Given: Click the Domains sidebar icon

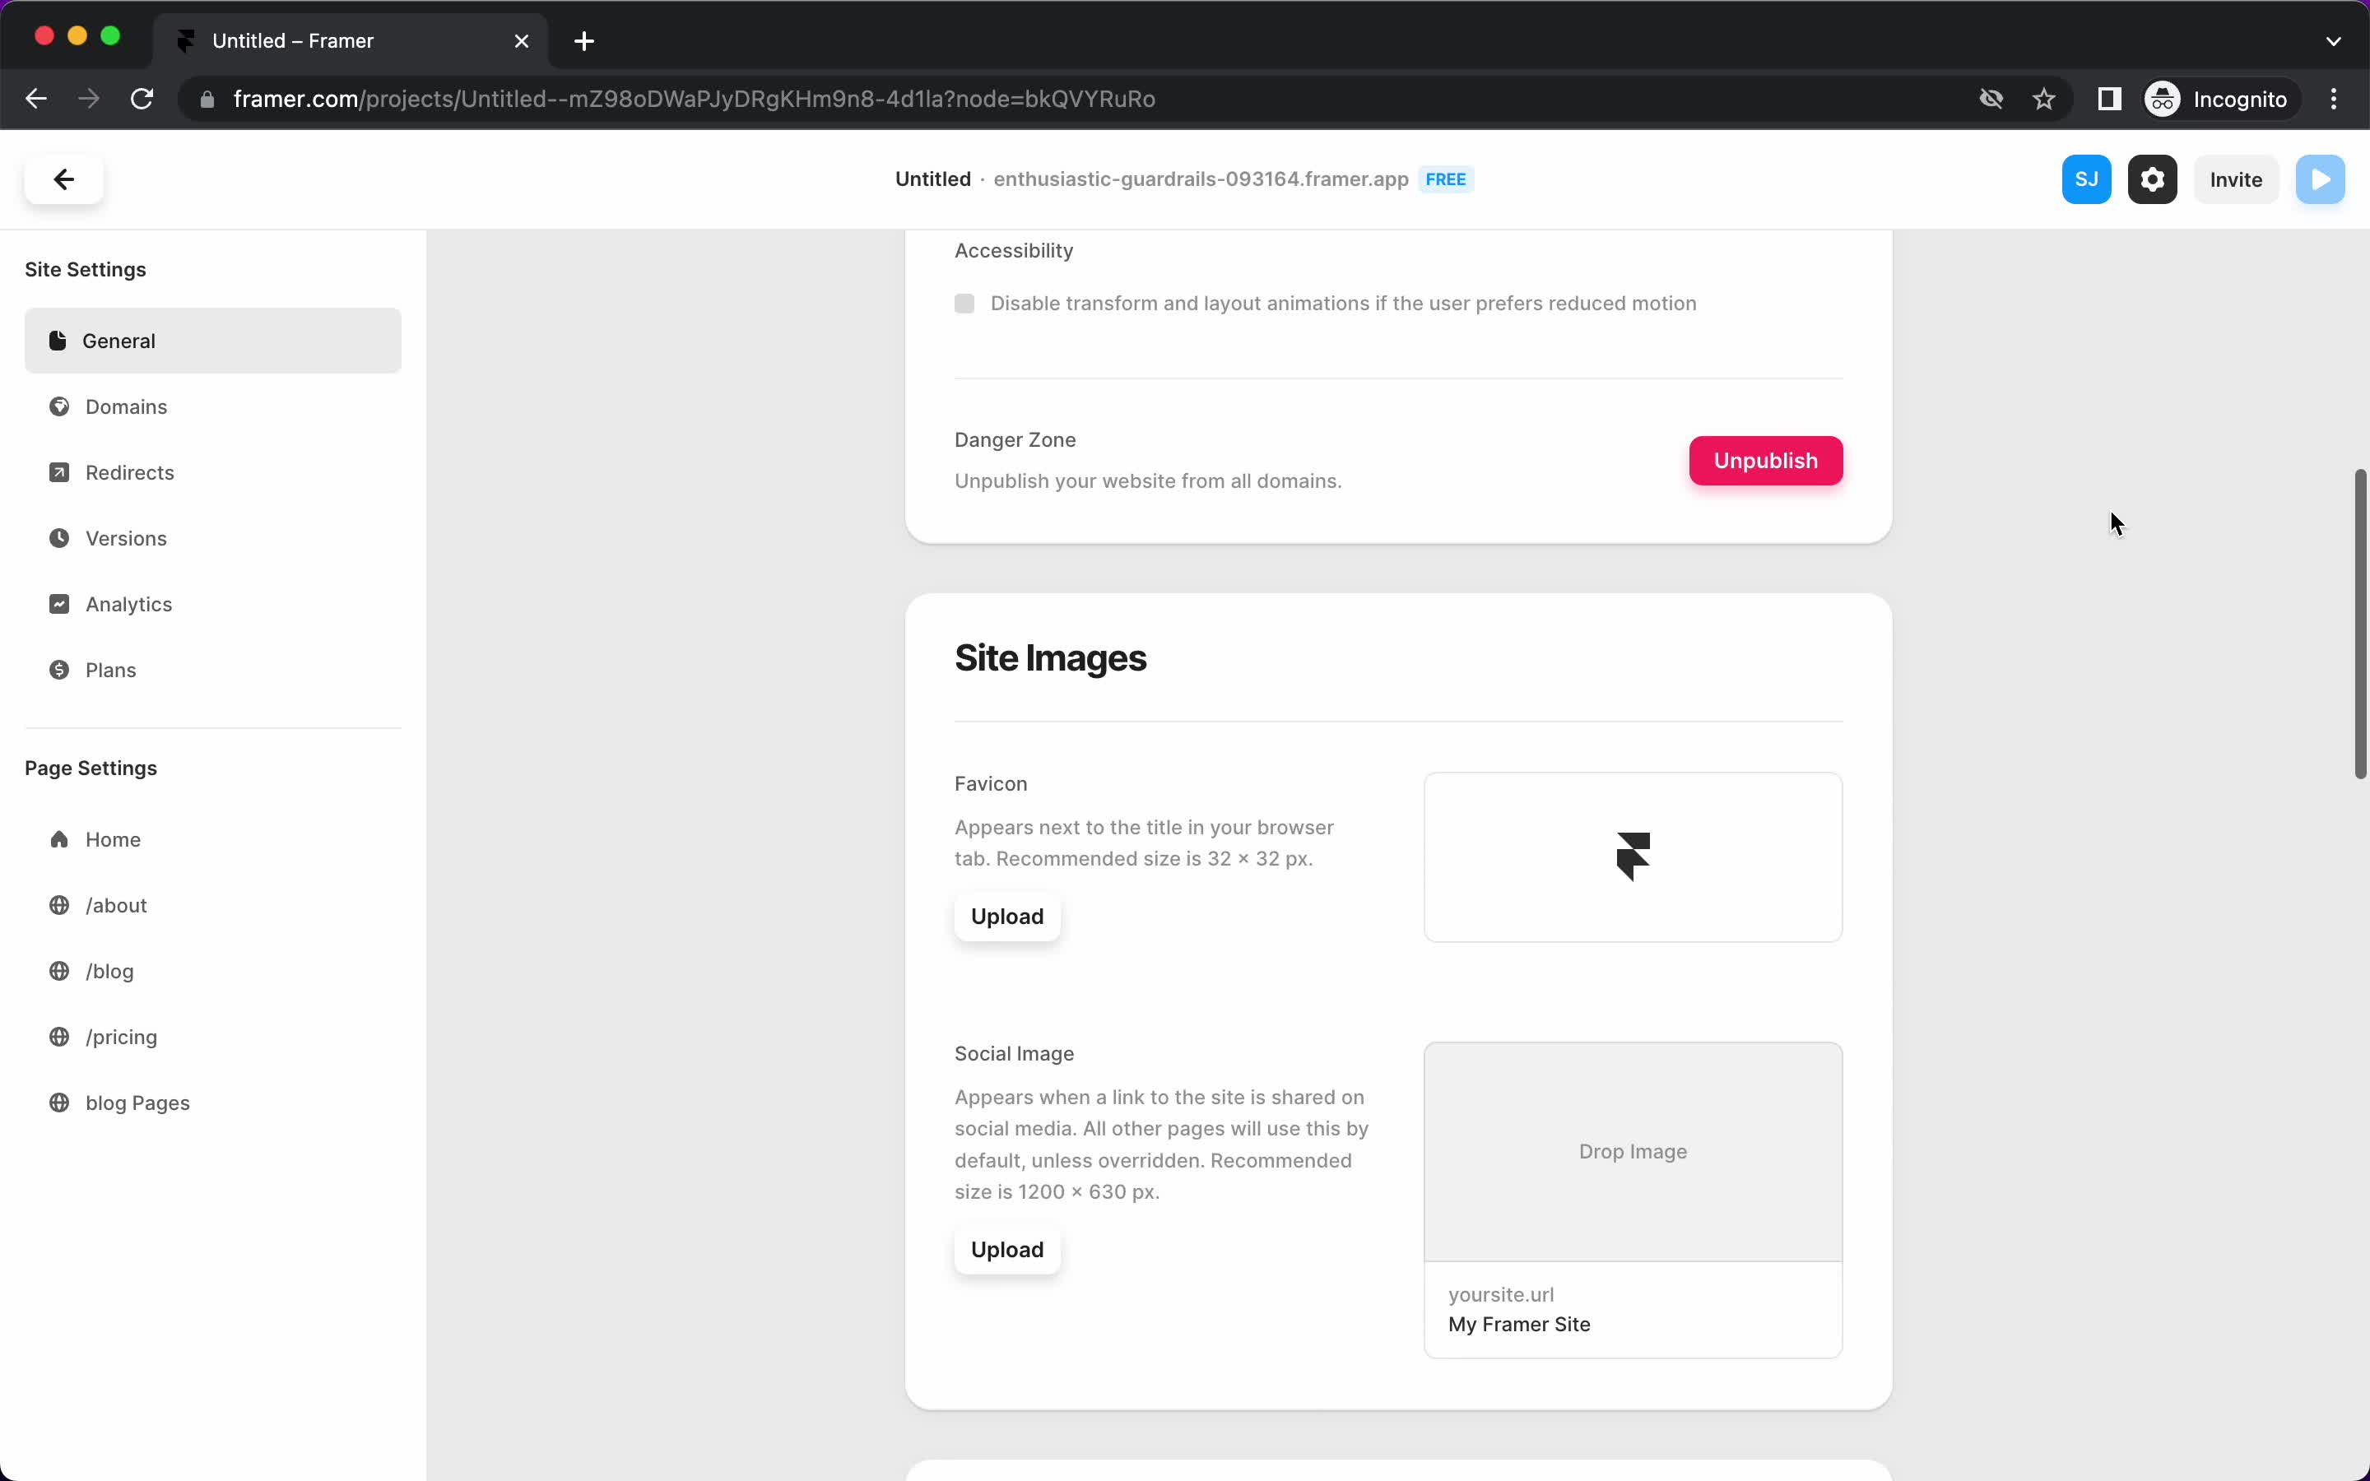Looking at the screenshot, I should [58, 406].
